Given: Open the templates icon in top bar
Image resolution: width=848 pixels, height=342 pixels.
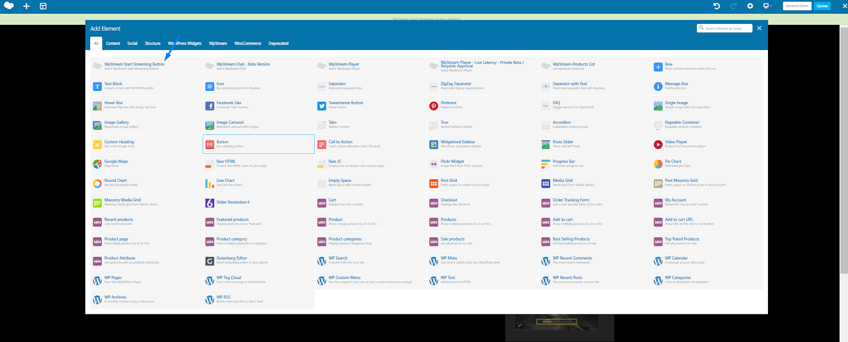Looking at the screenshot, I should [43, 6].
